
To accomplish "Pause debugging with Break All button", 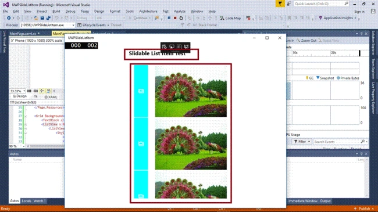I will (169, 18).
